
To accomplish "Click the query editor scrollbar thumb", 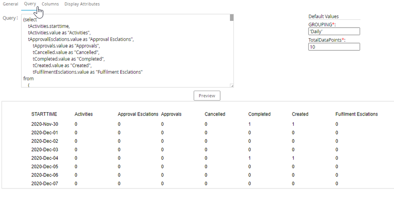I will 232,18.
